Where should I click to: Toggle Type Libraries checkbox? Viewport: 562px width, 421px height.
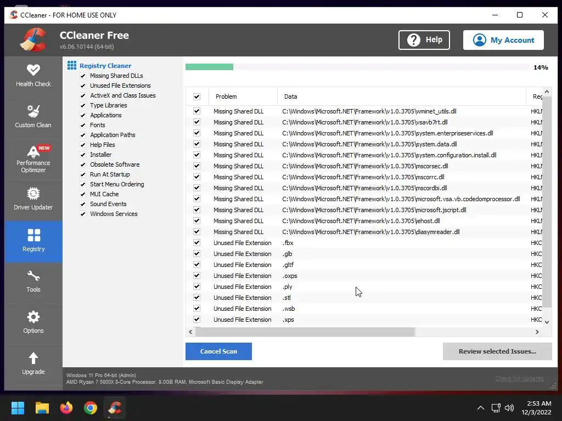click(x=83, y=105)
